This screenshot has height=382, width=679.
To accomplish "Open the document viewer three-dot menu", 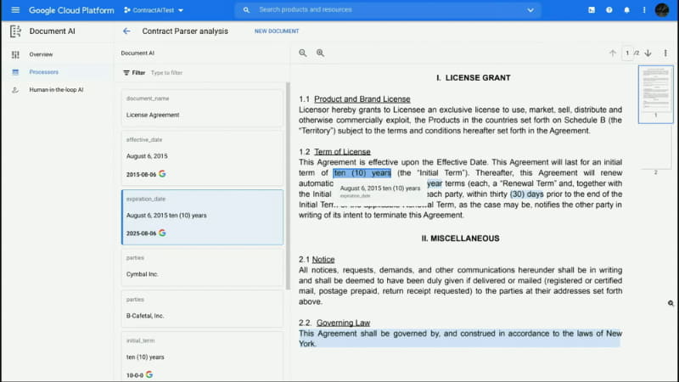I will pyautogui.click(x=665, y=53).
